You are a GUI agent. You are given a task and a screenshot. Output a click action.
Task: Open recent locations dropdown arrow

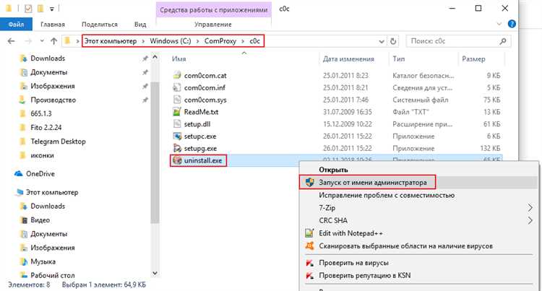(x=42, y=41)
